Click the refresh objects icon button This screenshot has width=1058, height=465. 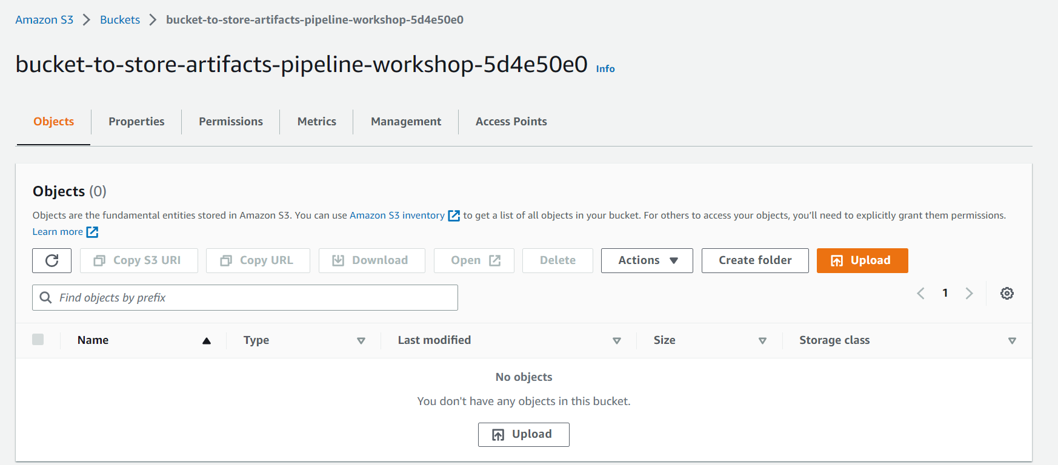click(52, 260)
